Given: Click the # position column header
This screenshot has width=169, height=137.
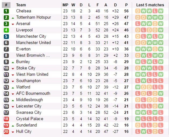Looking at the screenshot, I should point(6,5).
